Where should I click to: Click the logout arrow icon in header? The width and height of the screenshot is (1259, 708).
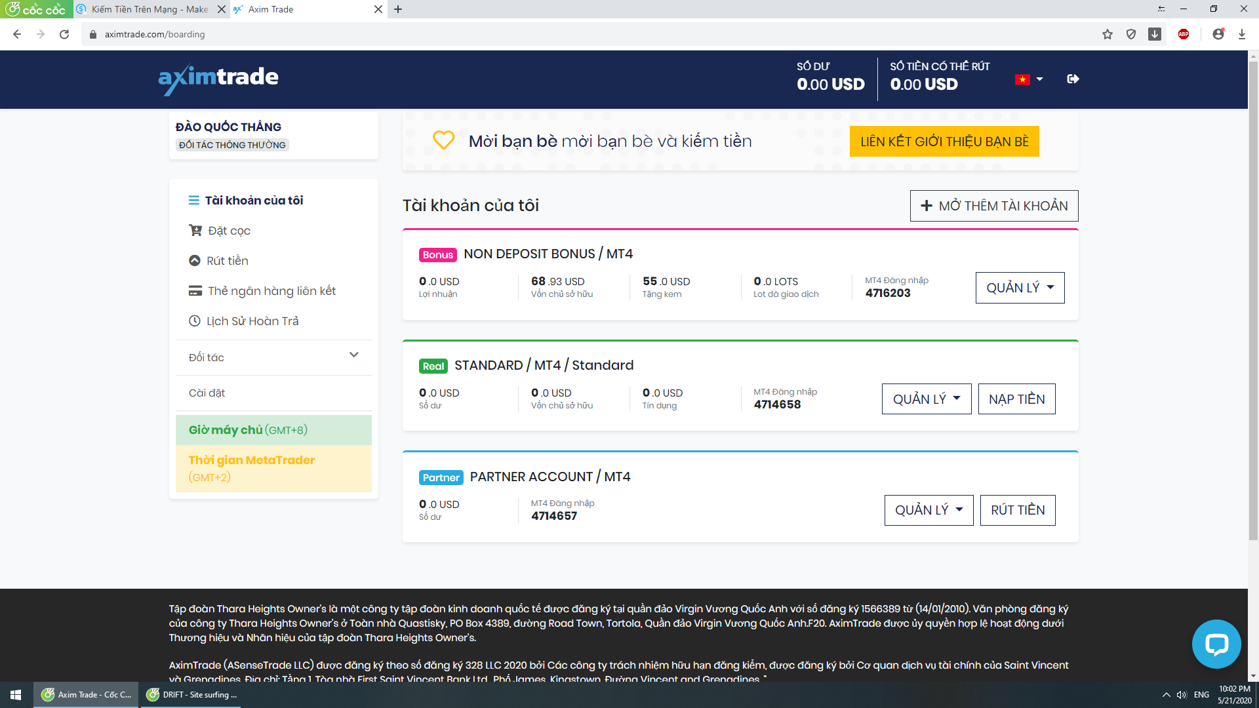[1073, 79]
